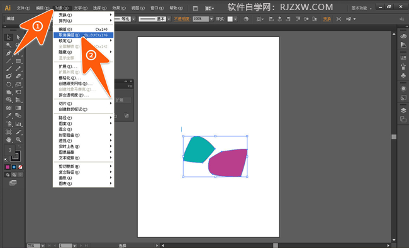Select the Blob Brush tool

click(x=8, y=76)
